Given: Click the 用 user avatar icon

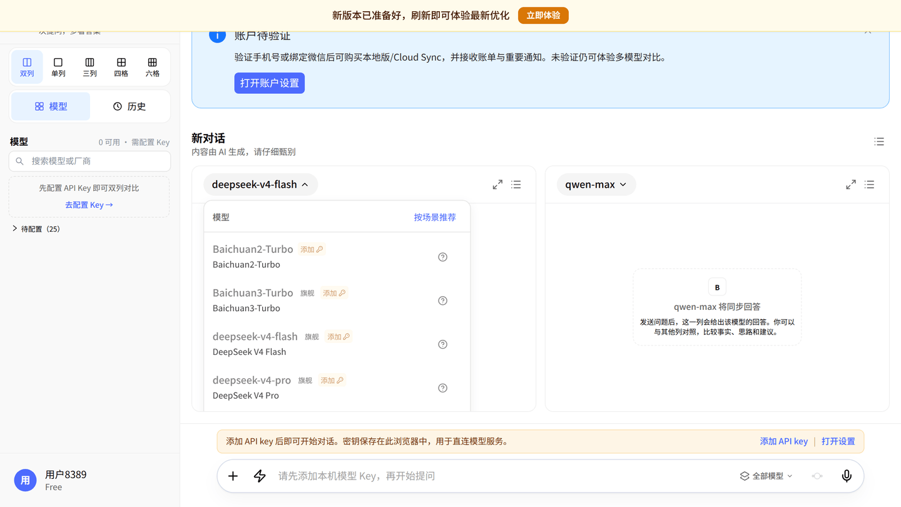Looking at the screenshot, I should pyautogui.click(x=26, y=480).
